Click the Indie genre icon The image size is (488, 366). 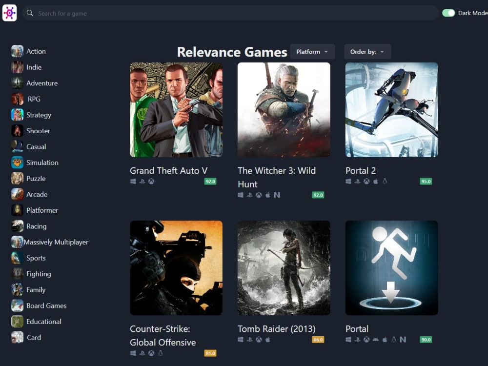pos(17,67)
